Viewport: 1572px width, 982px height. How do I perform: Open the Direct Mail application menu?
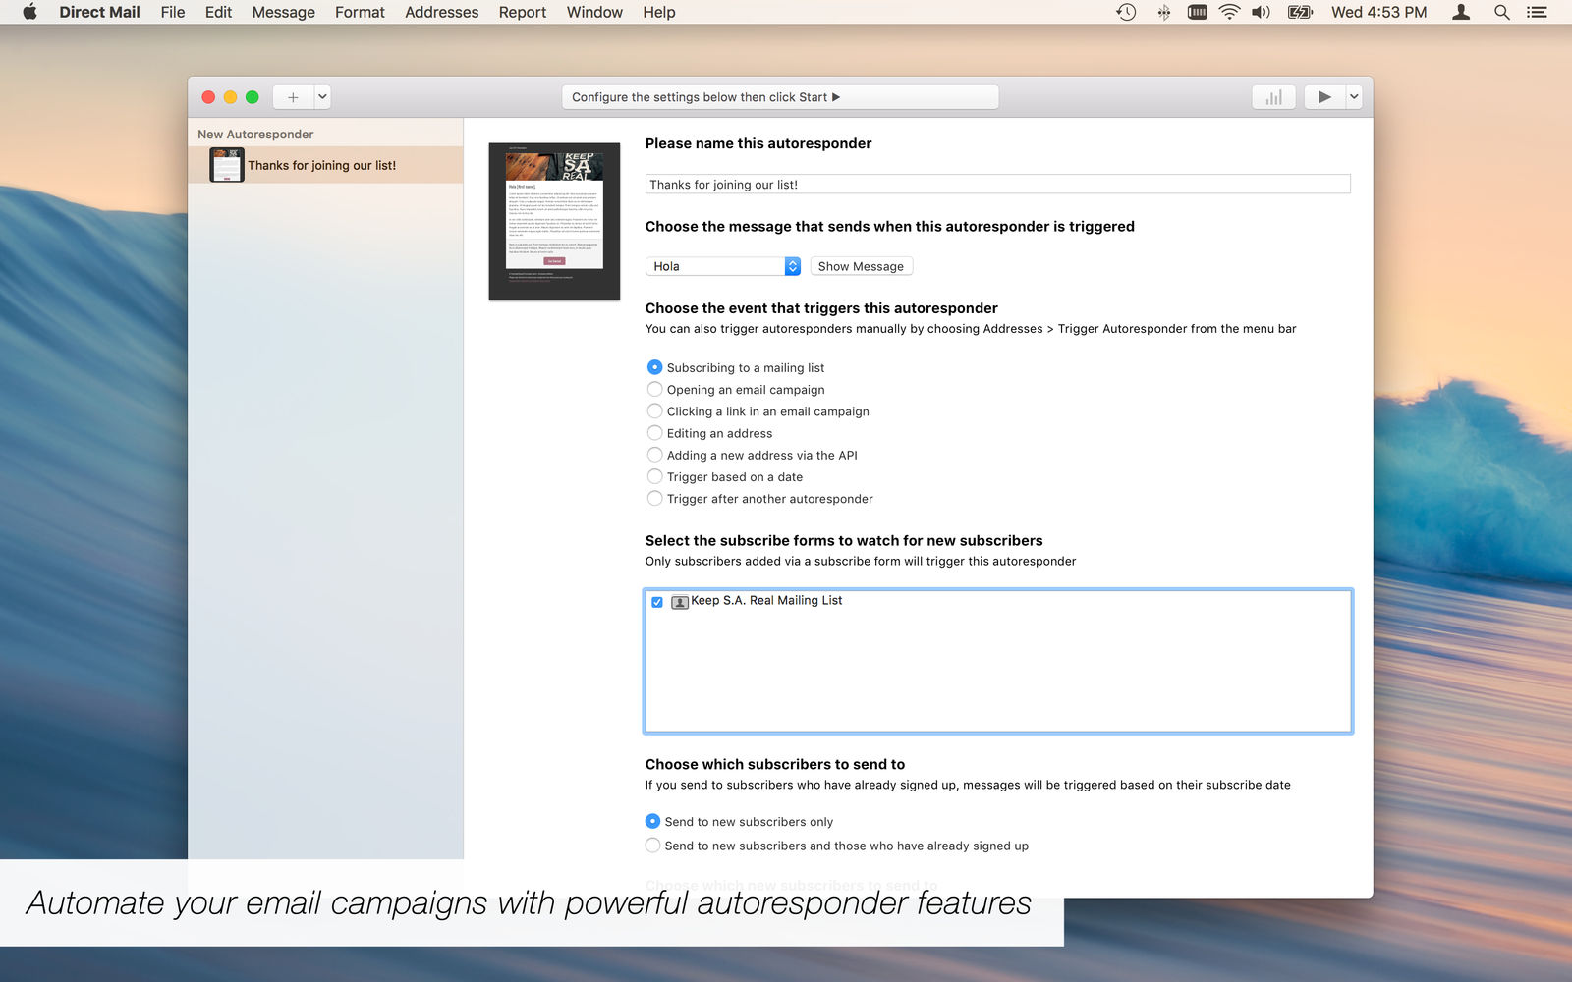[x=99, y=12]
